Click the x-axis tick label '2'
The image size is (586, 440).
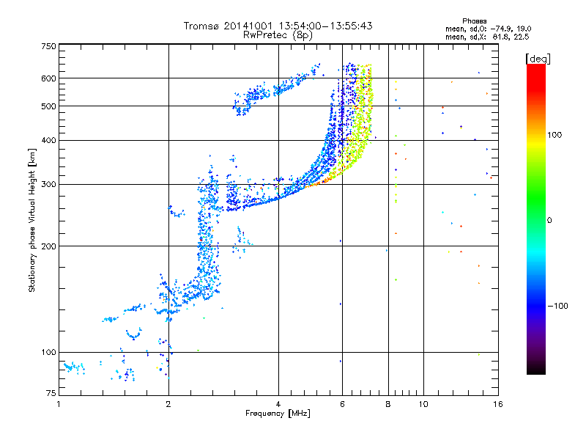pyautogui.click(x=168, y=404)
